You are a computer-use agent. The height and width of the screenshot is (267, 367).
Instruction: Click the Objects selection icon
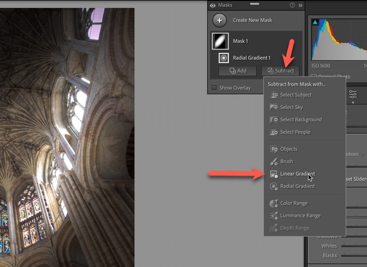[x=274, y=149]
